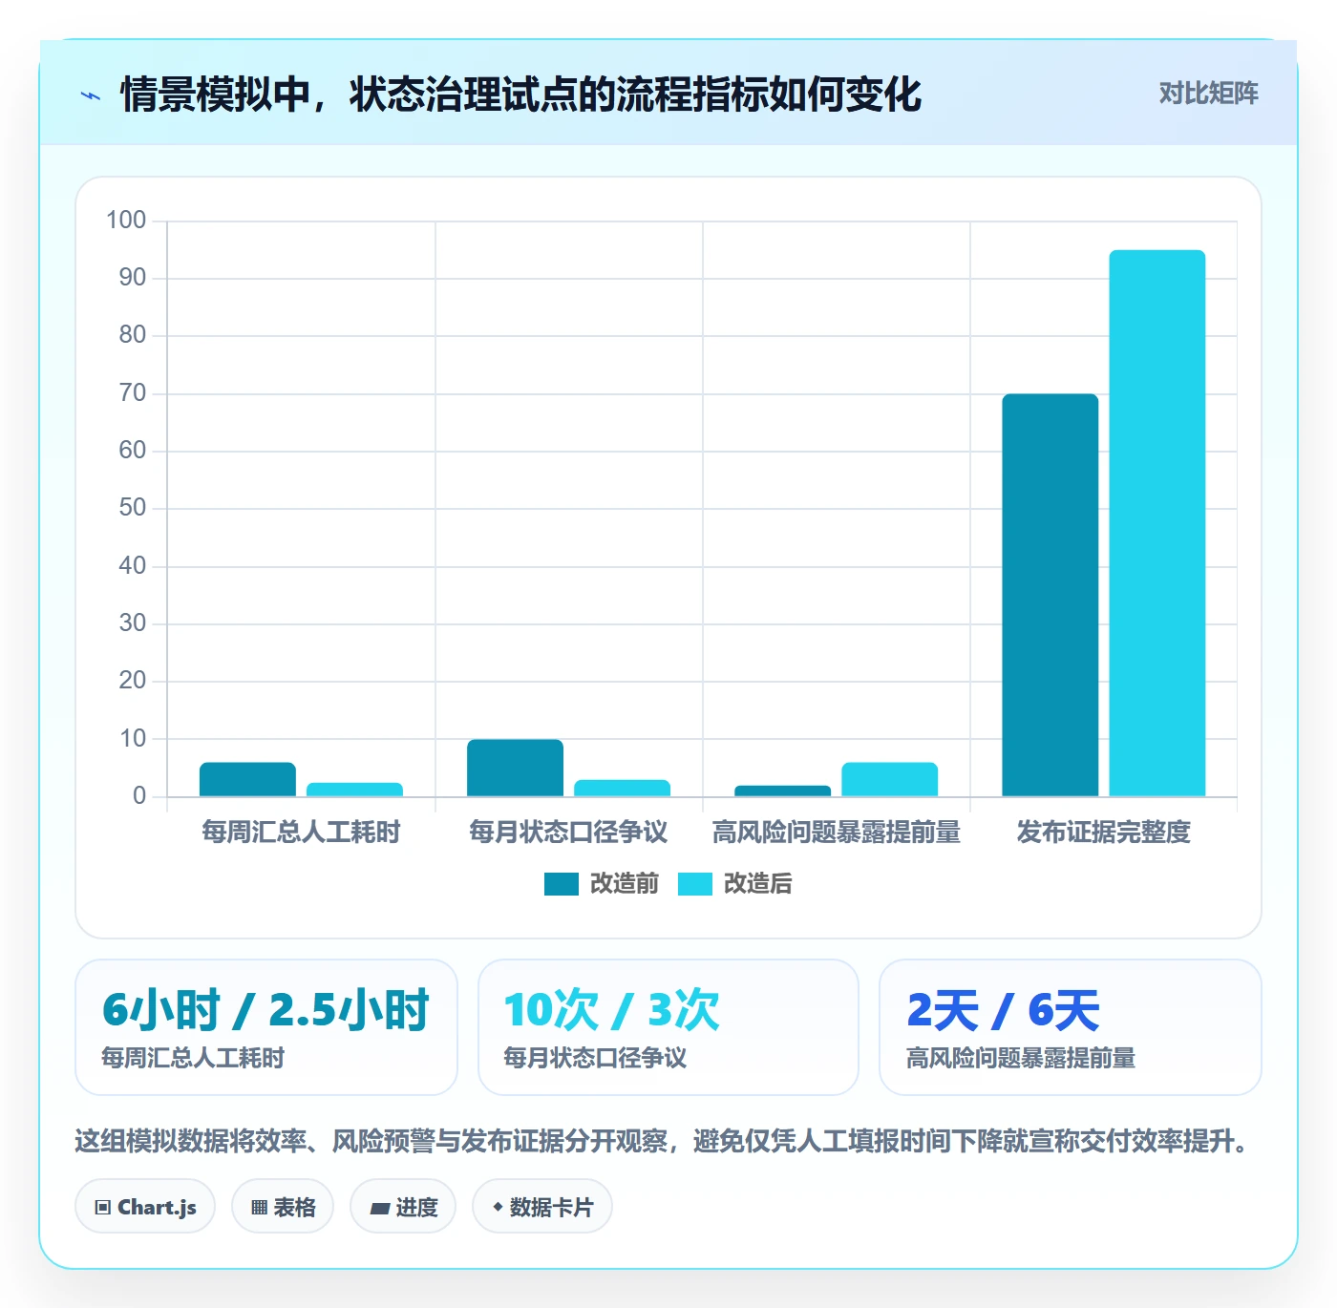Open the 6小时 / 2.5小时 stat card
Viewport: 1337px width, 1308px height.
266,1027
